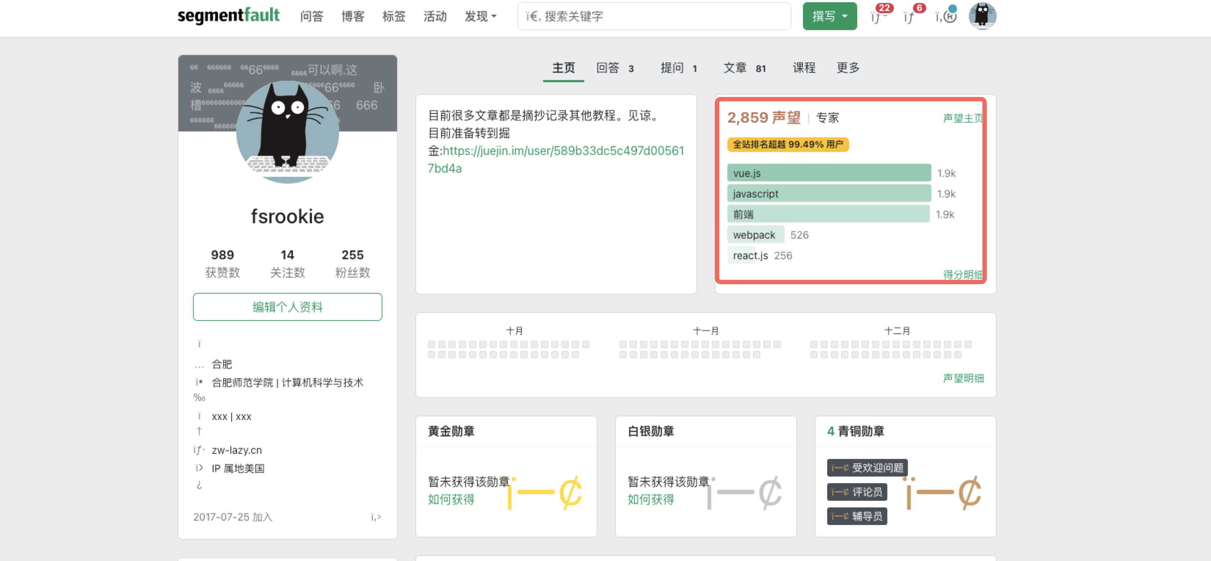Click 如何获得 under 黄金勋章

pos(451,499)
